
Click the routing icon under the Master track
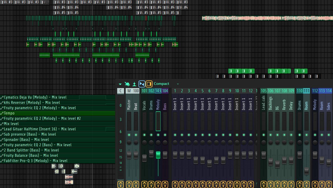pos(129,184)
